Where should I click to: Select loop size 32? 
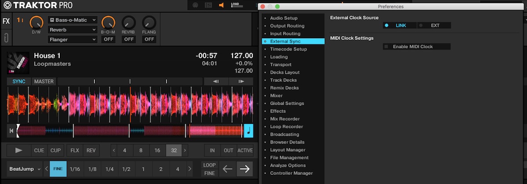174,150
